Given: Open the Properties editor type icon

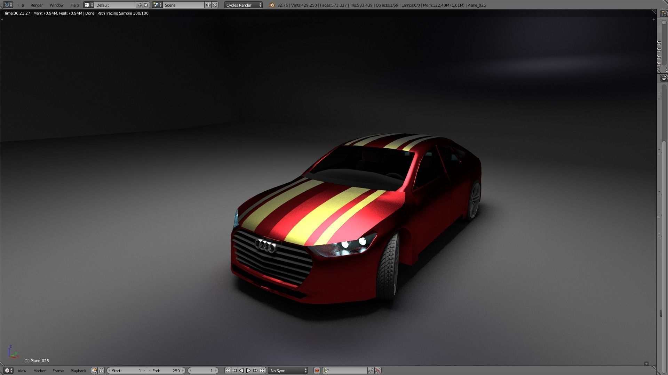Looking at the screenshot, I should (x=663, y=78).
